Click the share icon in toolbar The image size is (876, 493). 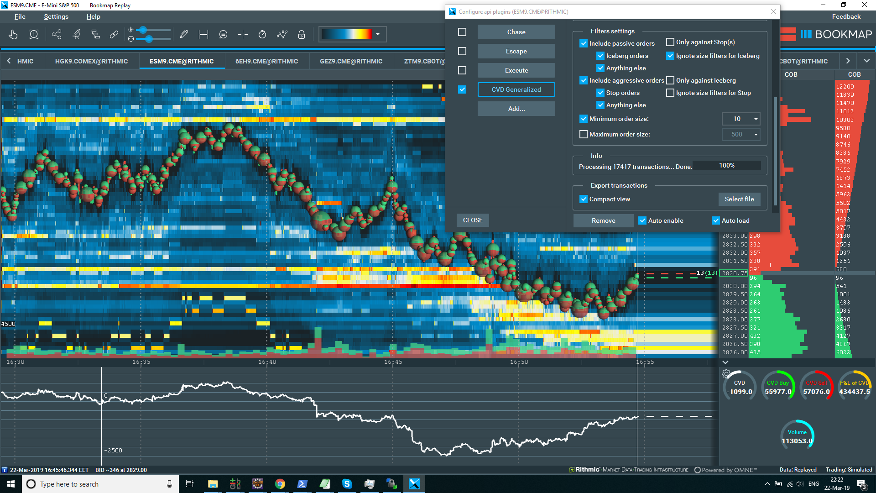tap(57, 34)
